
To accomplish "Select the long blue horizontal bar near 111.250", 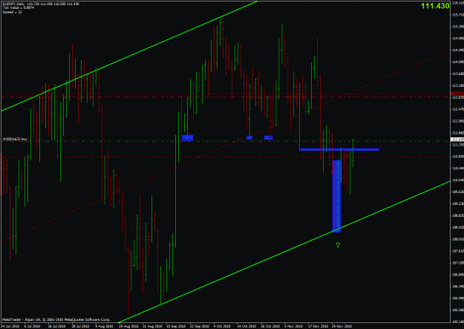I will click(339, 149).
